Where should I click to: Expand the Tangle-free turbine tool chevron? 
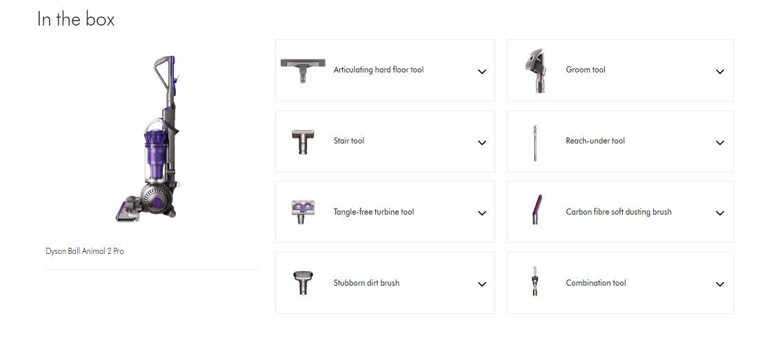point(482,213)
